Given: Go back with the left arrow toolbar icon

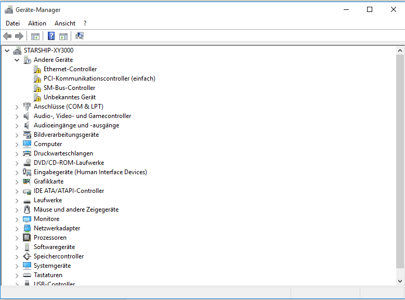Looking at the screenshot, I should pyautogui.click(x=7, y=36).
